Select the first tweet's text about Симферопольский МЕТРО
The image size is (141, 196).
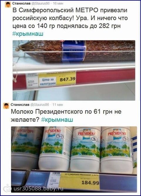coord(70,18)
